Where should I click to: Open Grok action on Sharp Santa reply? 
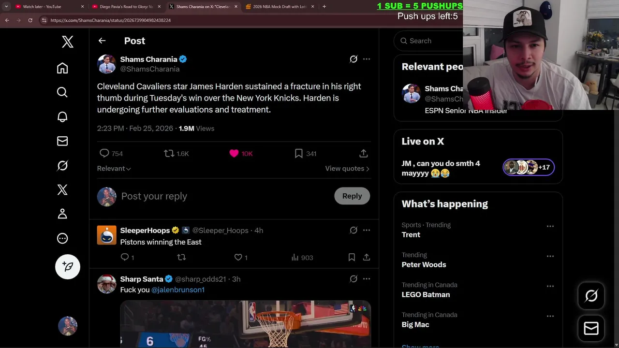click(x=354, y=279)
